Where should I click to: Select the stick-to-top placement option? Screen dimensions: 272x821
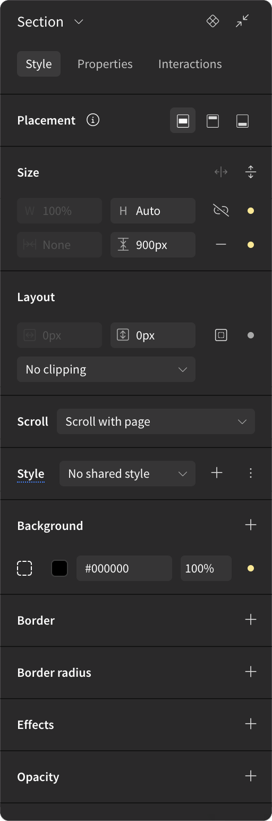(x=212, y=120)
